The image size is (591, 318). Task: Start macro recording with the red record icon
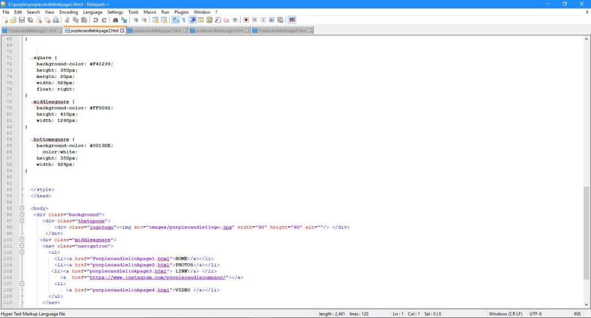[x=246, y=20]
